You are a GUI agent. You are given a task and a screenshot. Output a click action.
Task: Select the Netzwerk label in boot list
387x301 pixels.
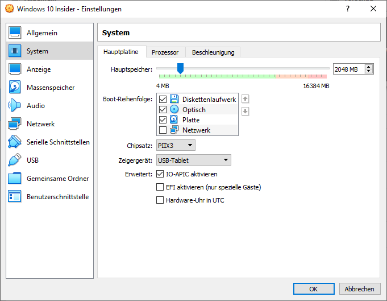pyautogui.click(x=197, y=130)
